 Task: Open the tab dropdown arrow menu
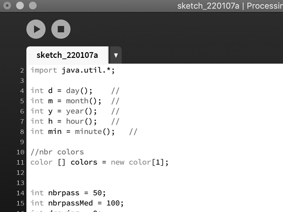click(116, 55)
